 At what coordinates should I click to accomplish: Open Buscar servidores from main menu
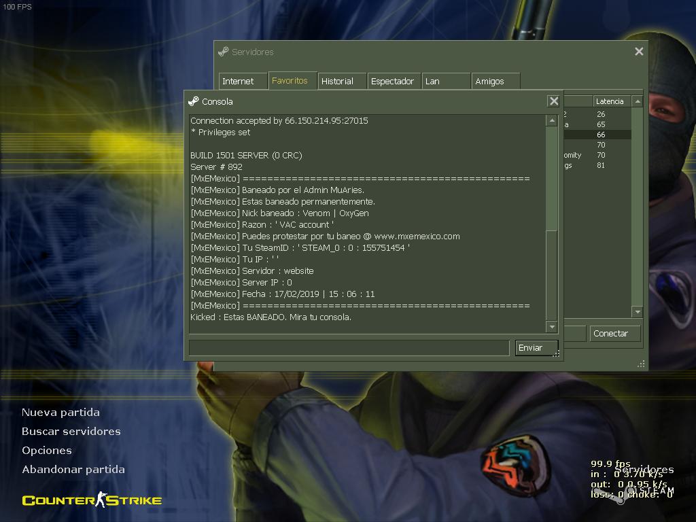pyautogui.click(x=71, y=432)
